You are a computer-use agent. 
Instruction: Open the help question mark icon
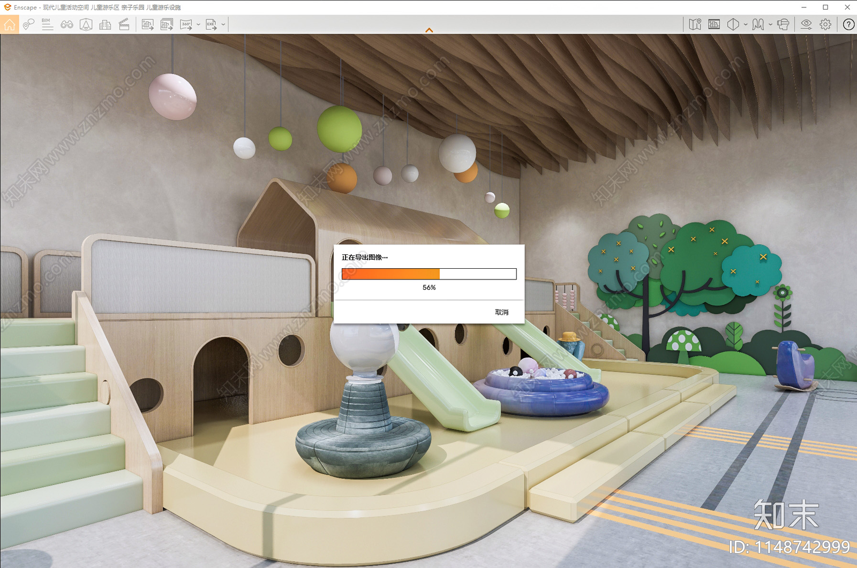[848, 25]
